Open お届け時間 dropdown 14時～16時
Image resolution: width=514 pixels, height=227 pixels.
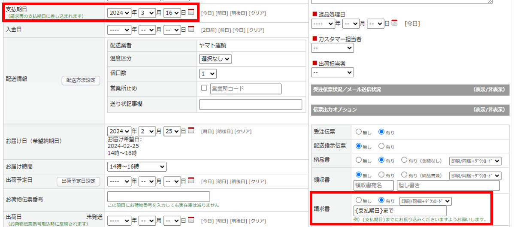(137, 166)
